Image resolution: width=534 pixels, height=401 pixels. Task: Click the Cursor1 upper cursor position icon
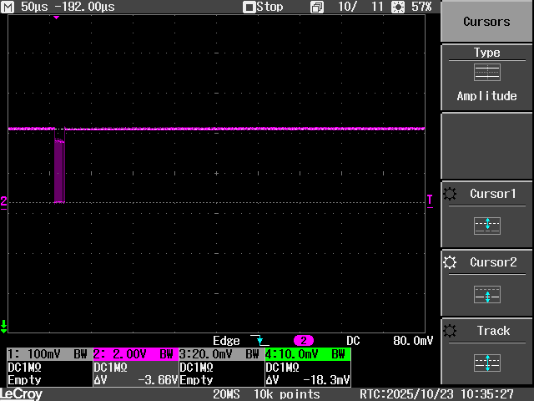tap(487, 226)
